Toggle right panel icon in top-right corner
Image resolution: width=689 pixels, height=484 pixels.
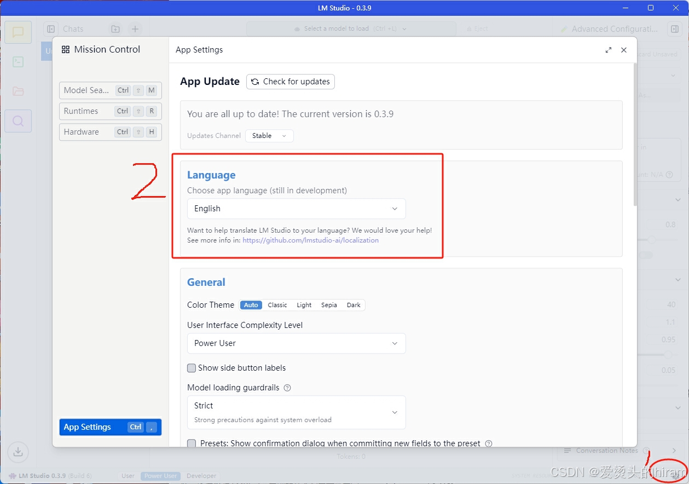pos(674,29)
